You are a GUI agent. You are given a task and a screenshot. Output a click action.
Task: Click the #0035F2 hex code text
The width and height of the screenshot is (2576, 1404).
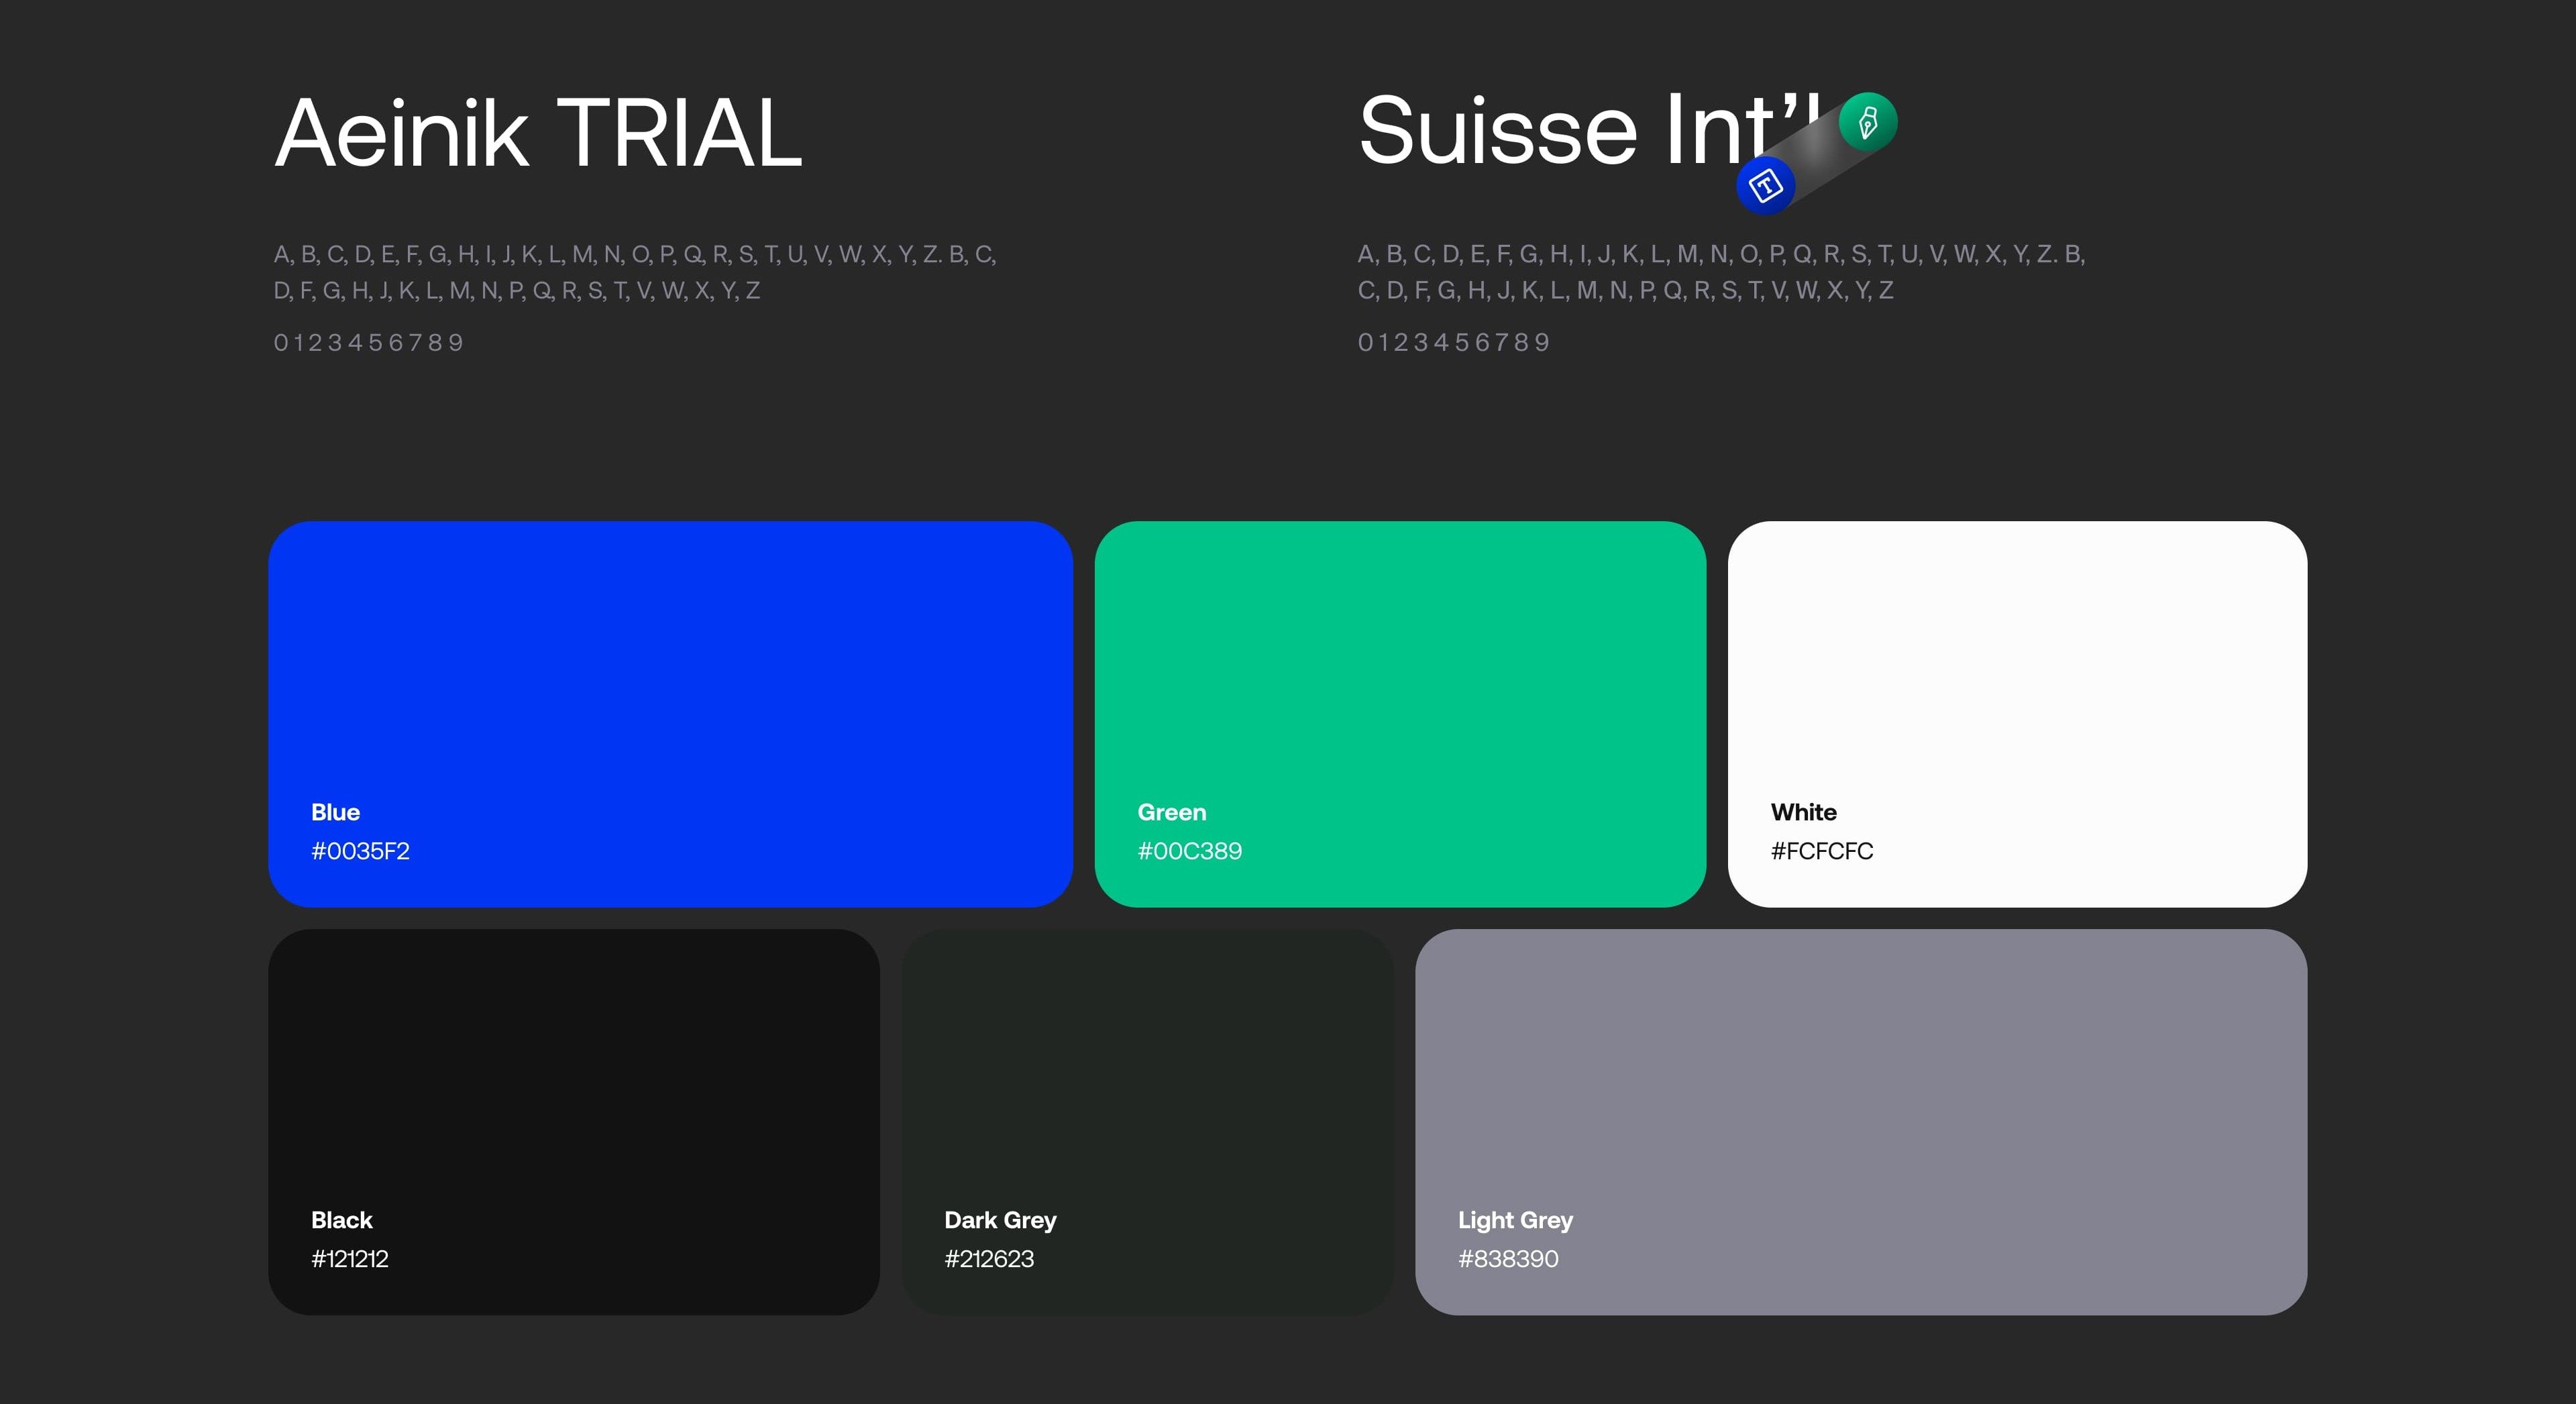360,851
